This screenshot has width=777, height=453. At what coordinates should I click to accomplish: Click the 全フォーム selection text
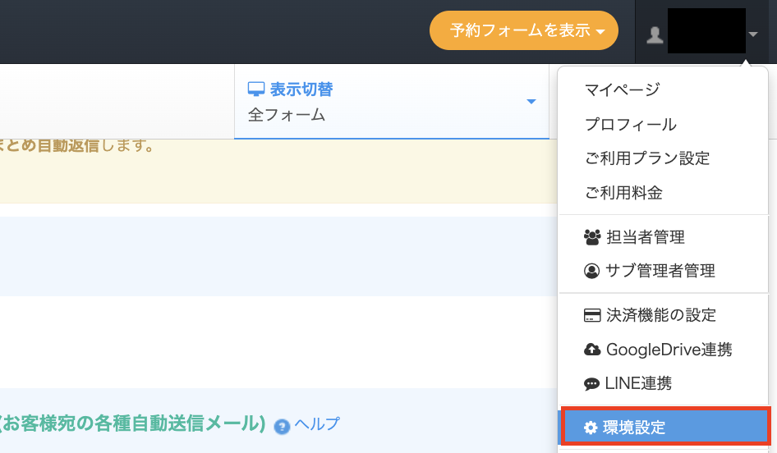(287, 115)
